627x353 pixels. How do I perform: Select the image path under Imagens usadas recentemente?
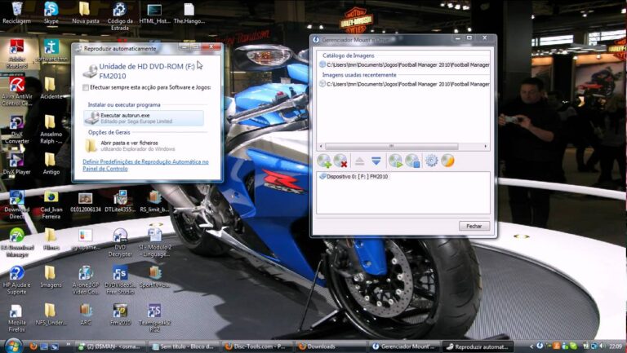[x=404, y=84]
